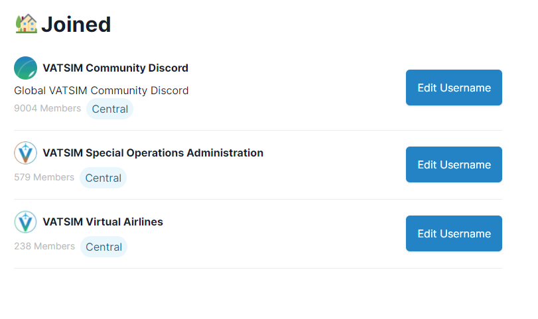Click the VATSIM Virtual Airlines server logo
Viewport: 538px width, 319px height.
(x=25, y=222)
